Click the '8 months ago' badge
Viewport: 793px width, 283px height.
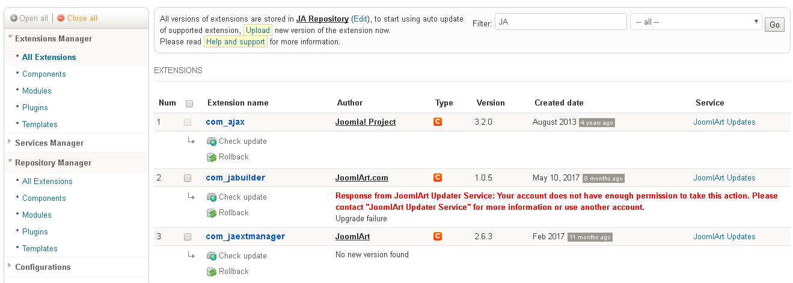(604, 178)
